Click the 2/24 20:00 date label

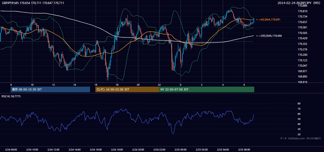click(138, 150)
